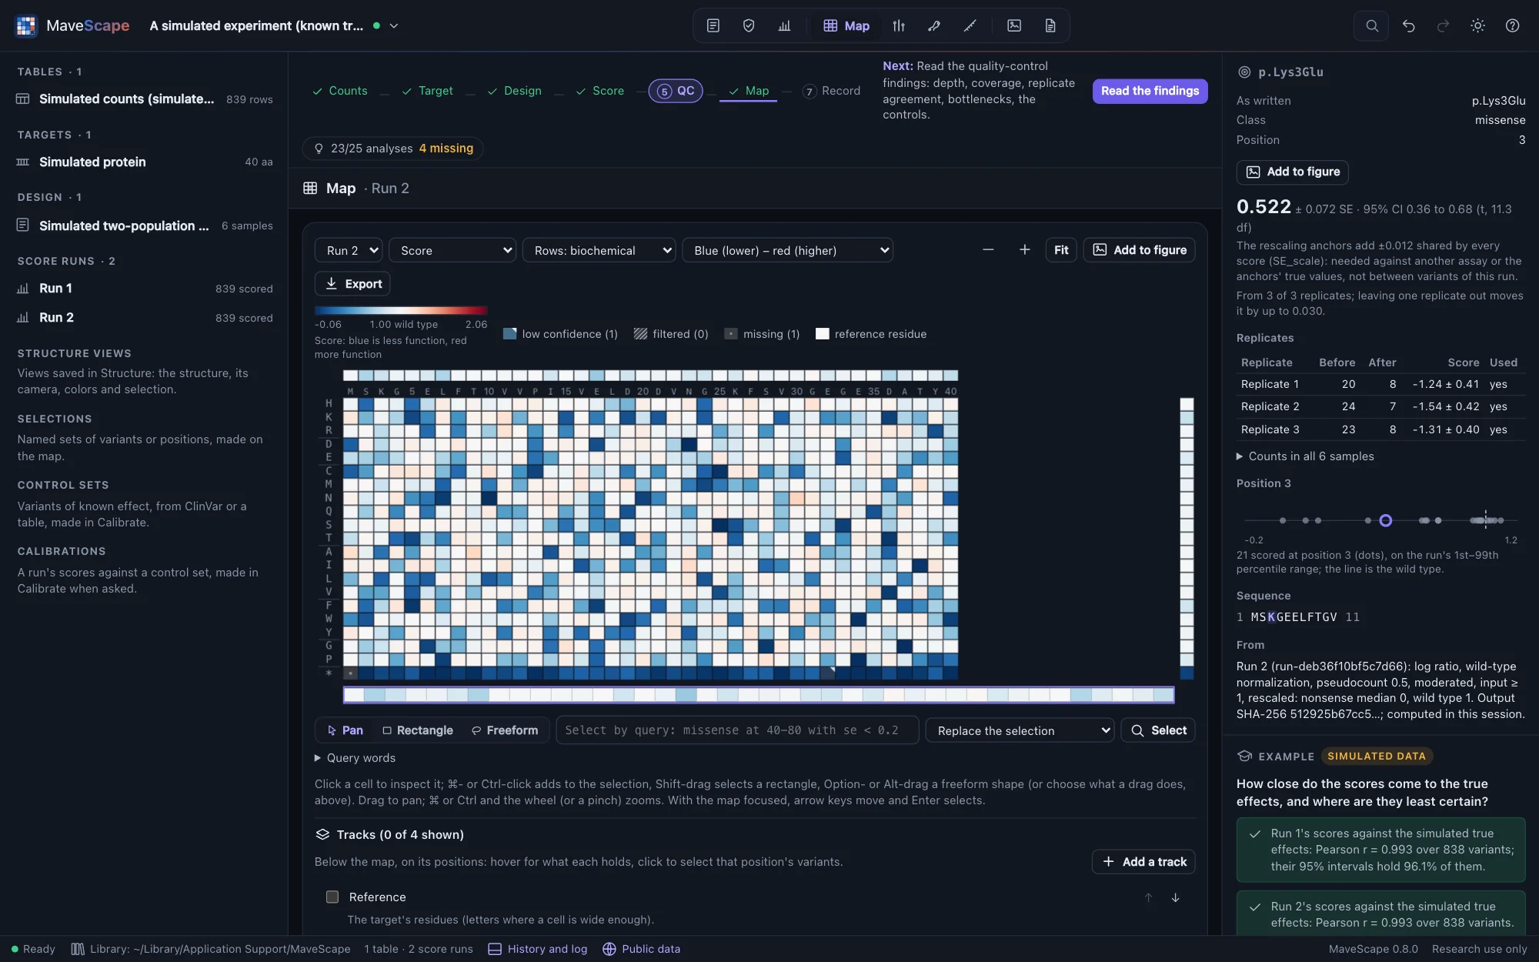Enable the Reference track checkbox
Screen dimensions: 1539x962
coord(332,897)
